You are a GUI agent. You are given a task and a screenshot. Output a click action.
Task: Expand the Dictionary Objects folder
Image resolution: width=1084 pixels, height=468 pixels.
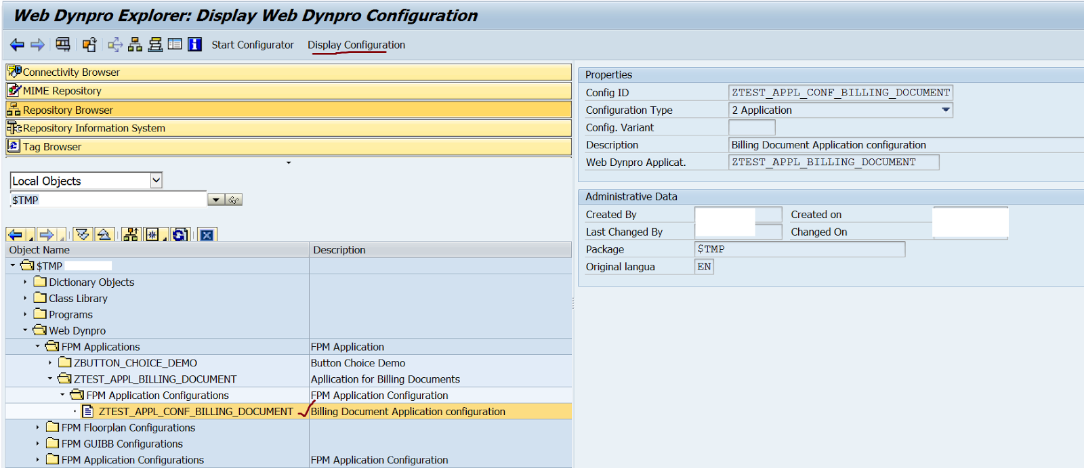pos(25,282)
